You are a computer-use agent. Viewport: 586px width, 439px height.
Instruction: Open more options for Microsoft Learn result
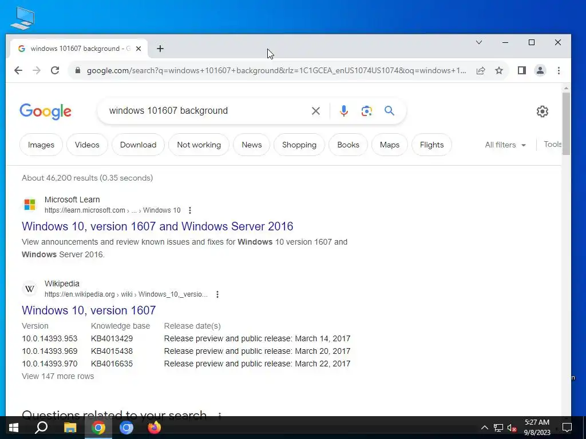coord(190,210)
